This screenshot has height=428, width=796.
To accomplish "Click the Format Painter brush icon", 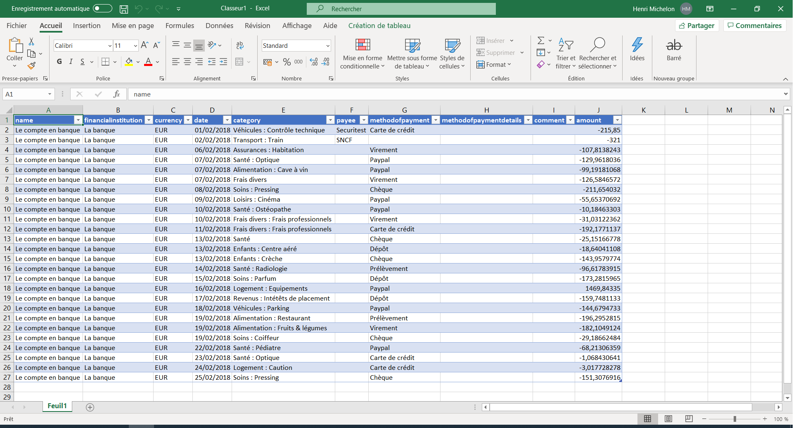I will (x=31, y=66).
